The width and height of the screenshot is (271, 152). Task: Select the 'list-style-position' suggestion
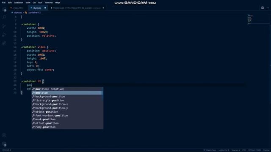(67, 100)
